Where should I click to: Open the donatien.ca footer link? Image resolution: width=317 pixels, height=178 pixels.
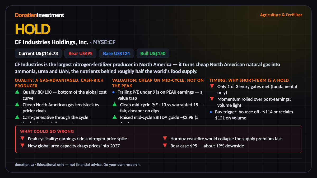24,165
